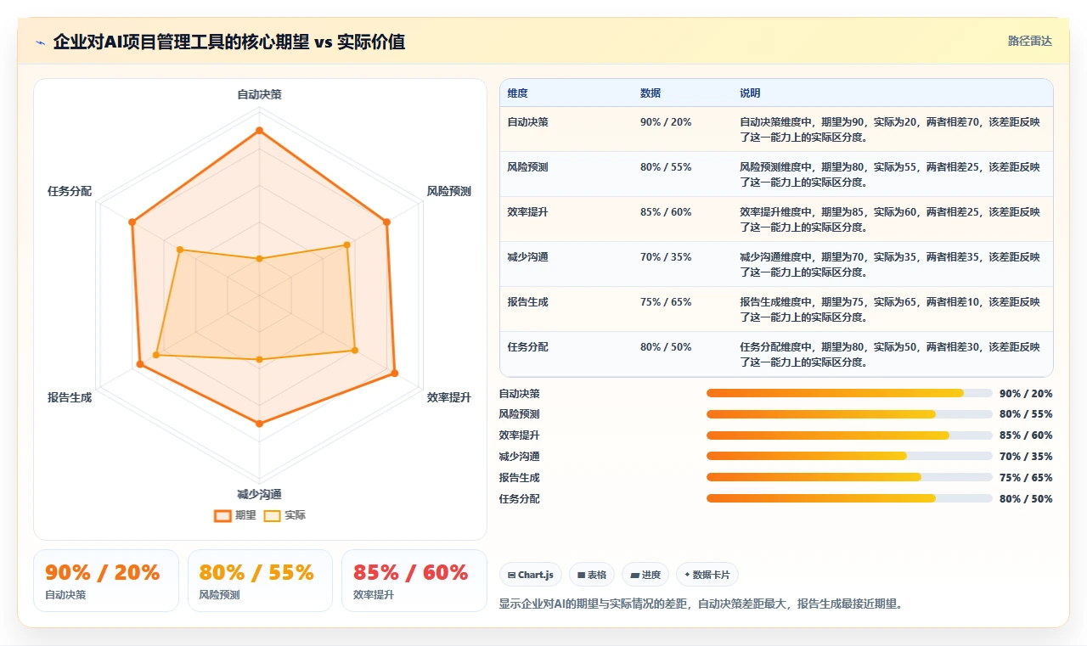This screenshot has width=1087, height=646.
Task: Toggle the 期望 legend series in radar chart
Action: tap(235, 515)
